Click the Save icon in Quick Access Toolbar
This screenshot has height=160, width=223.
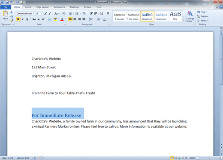click(7, 2)
